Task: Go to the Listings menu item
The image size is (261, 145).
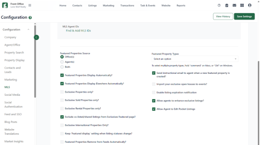Action: (92, 5)
